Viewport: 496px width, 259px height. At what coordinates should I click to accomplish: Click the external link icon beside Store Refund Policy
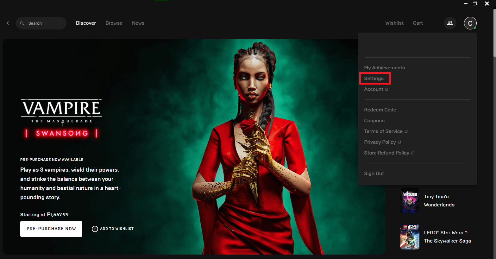[413, 153]
